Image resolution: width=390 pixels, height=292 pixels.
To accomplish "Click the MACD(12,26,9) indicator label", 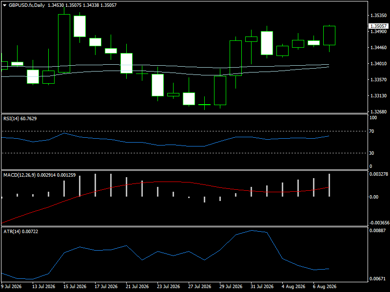I will click(x=39, y=175).
